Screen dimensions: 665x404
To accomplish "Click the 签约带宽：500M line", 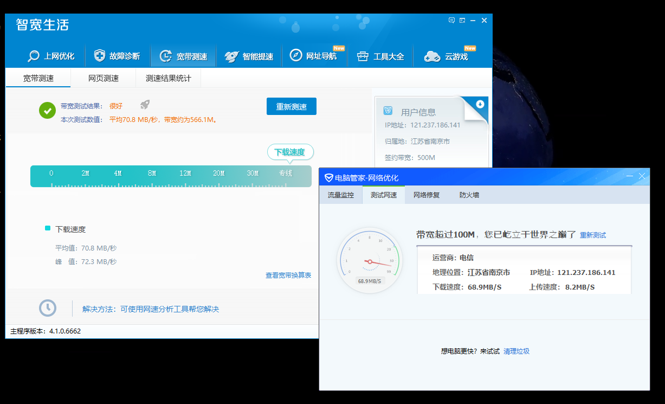I will click(x=410, y=158).
